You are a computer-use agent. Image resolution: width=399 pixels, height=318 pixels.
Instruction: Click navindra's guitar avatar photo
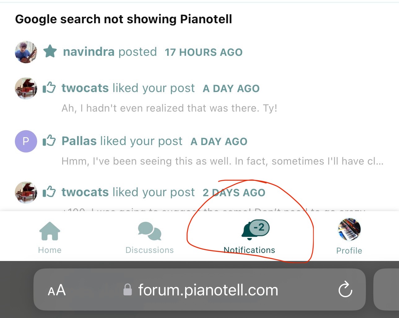pyautogui.click(x=26, y=52)
